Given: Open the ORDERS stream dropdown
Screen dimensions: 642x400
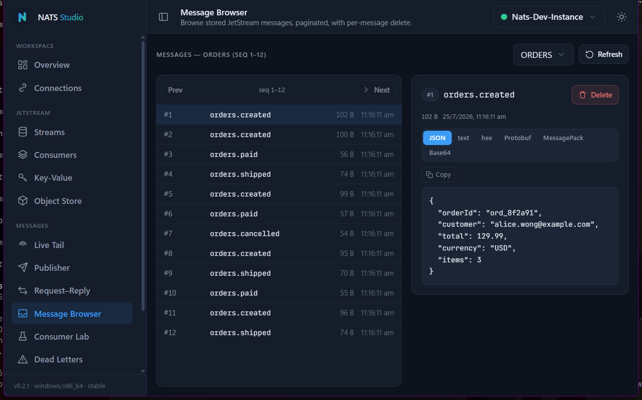Looking at the screenshot, I should click(x=543, y=54).
